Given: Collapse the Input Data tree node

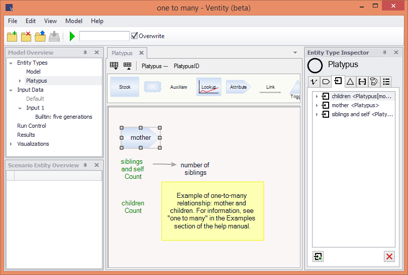Looking at the screenshot, I should [11, 90].
